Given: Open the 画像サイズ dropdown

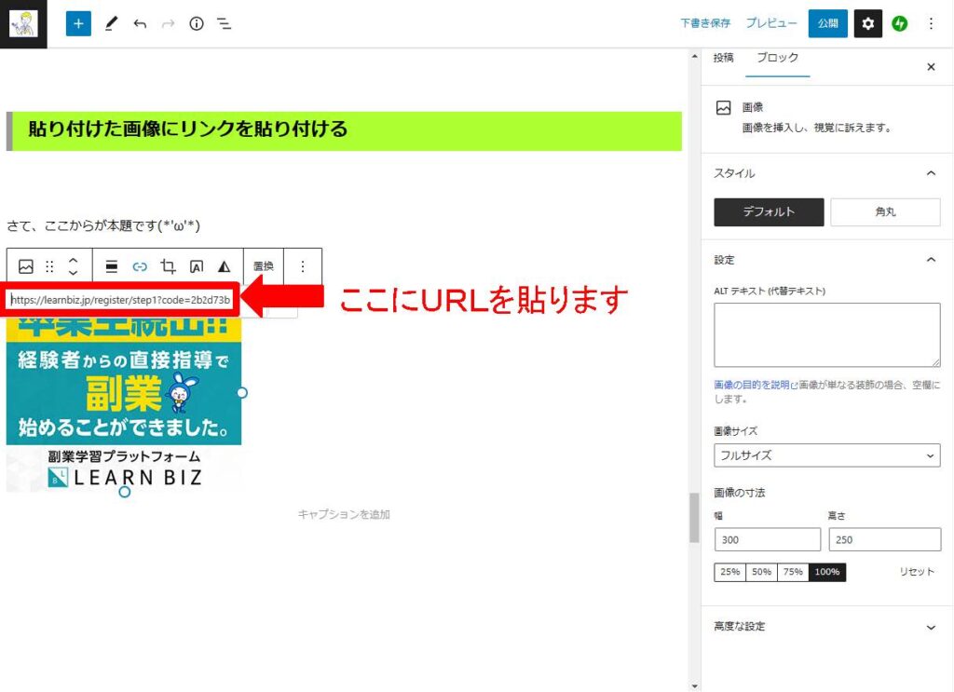Looking at the screenshot, I should pos(827,455).
